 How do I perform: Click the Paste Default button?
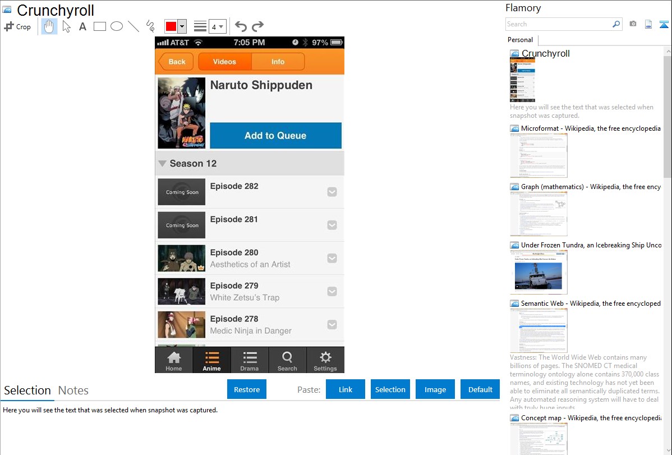480,389
